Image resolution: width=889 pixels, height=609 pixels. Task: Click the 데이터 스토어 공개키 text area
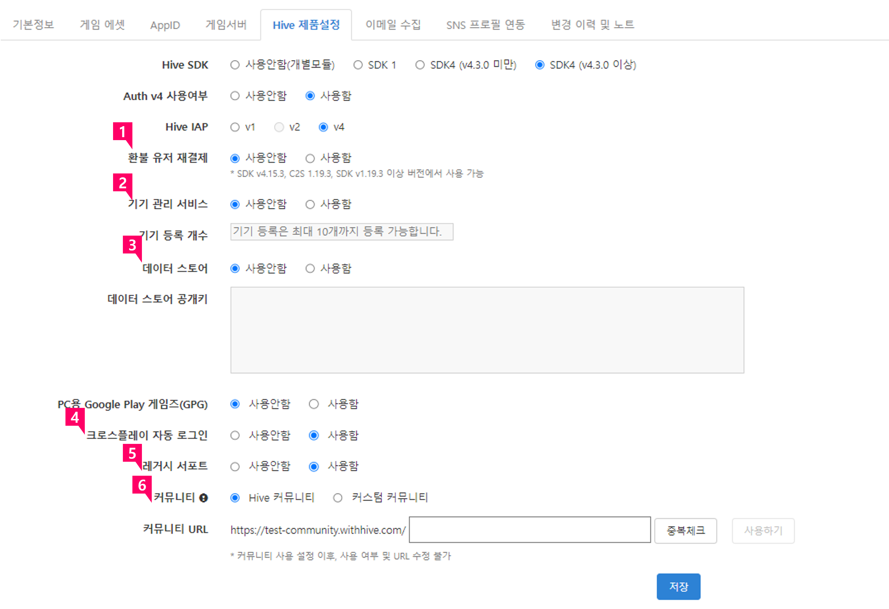coord(487,330)
